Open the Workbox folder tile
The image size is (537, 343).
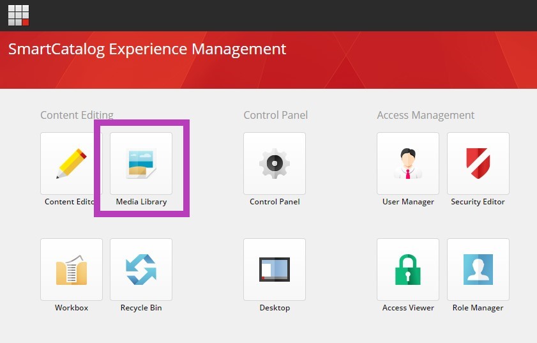point(72,270)
